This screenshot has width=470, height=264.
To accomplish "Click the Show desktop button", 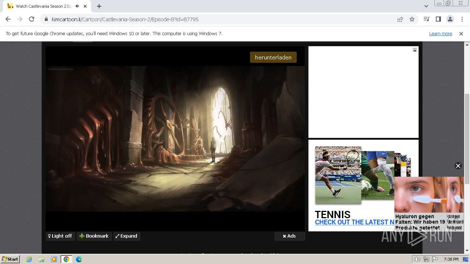I will [466, 259].
